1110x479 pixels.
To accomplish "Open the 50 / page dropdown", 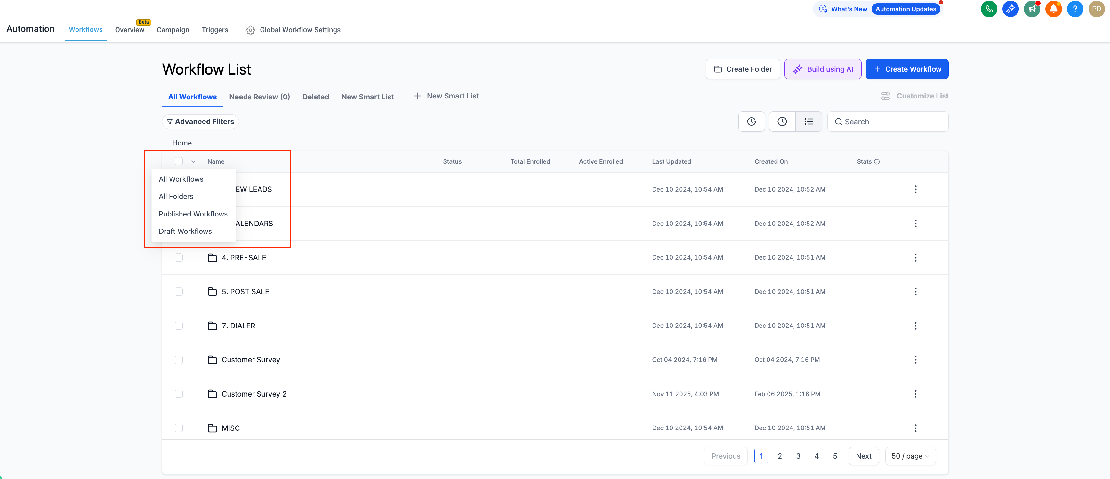I will pyautogui.click(x=910, y=456).
